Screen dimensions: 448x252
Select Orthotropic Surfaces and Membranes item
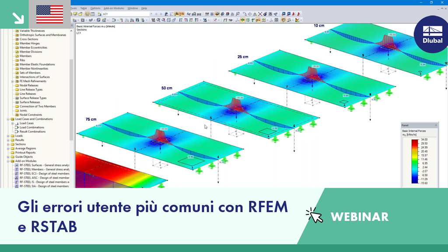43,35
